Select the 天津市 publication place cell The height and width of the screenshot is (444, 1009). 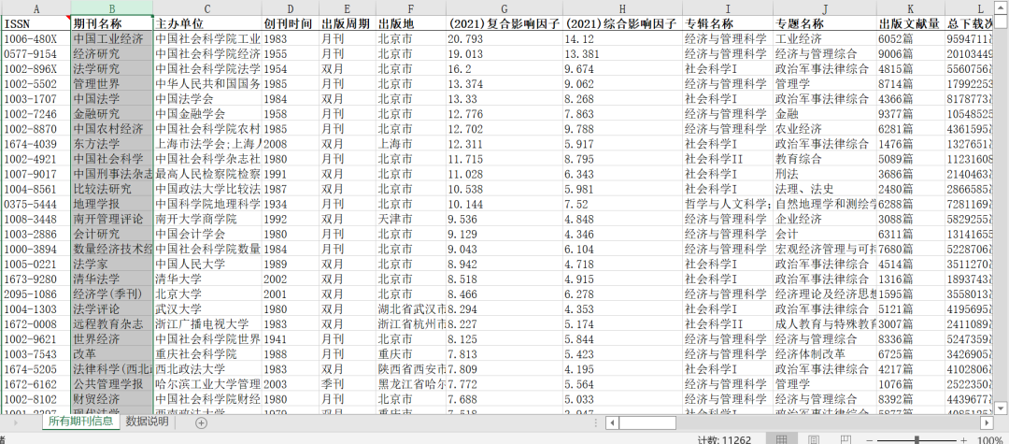pyautogui.click(x=410, y=220)
